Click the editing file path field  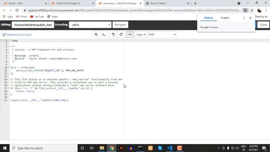click(33, 25)
